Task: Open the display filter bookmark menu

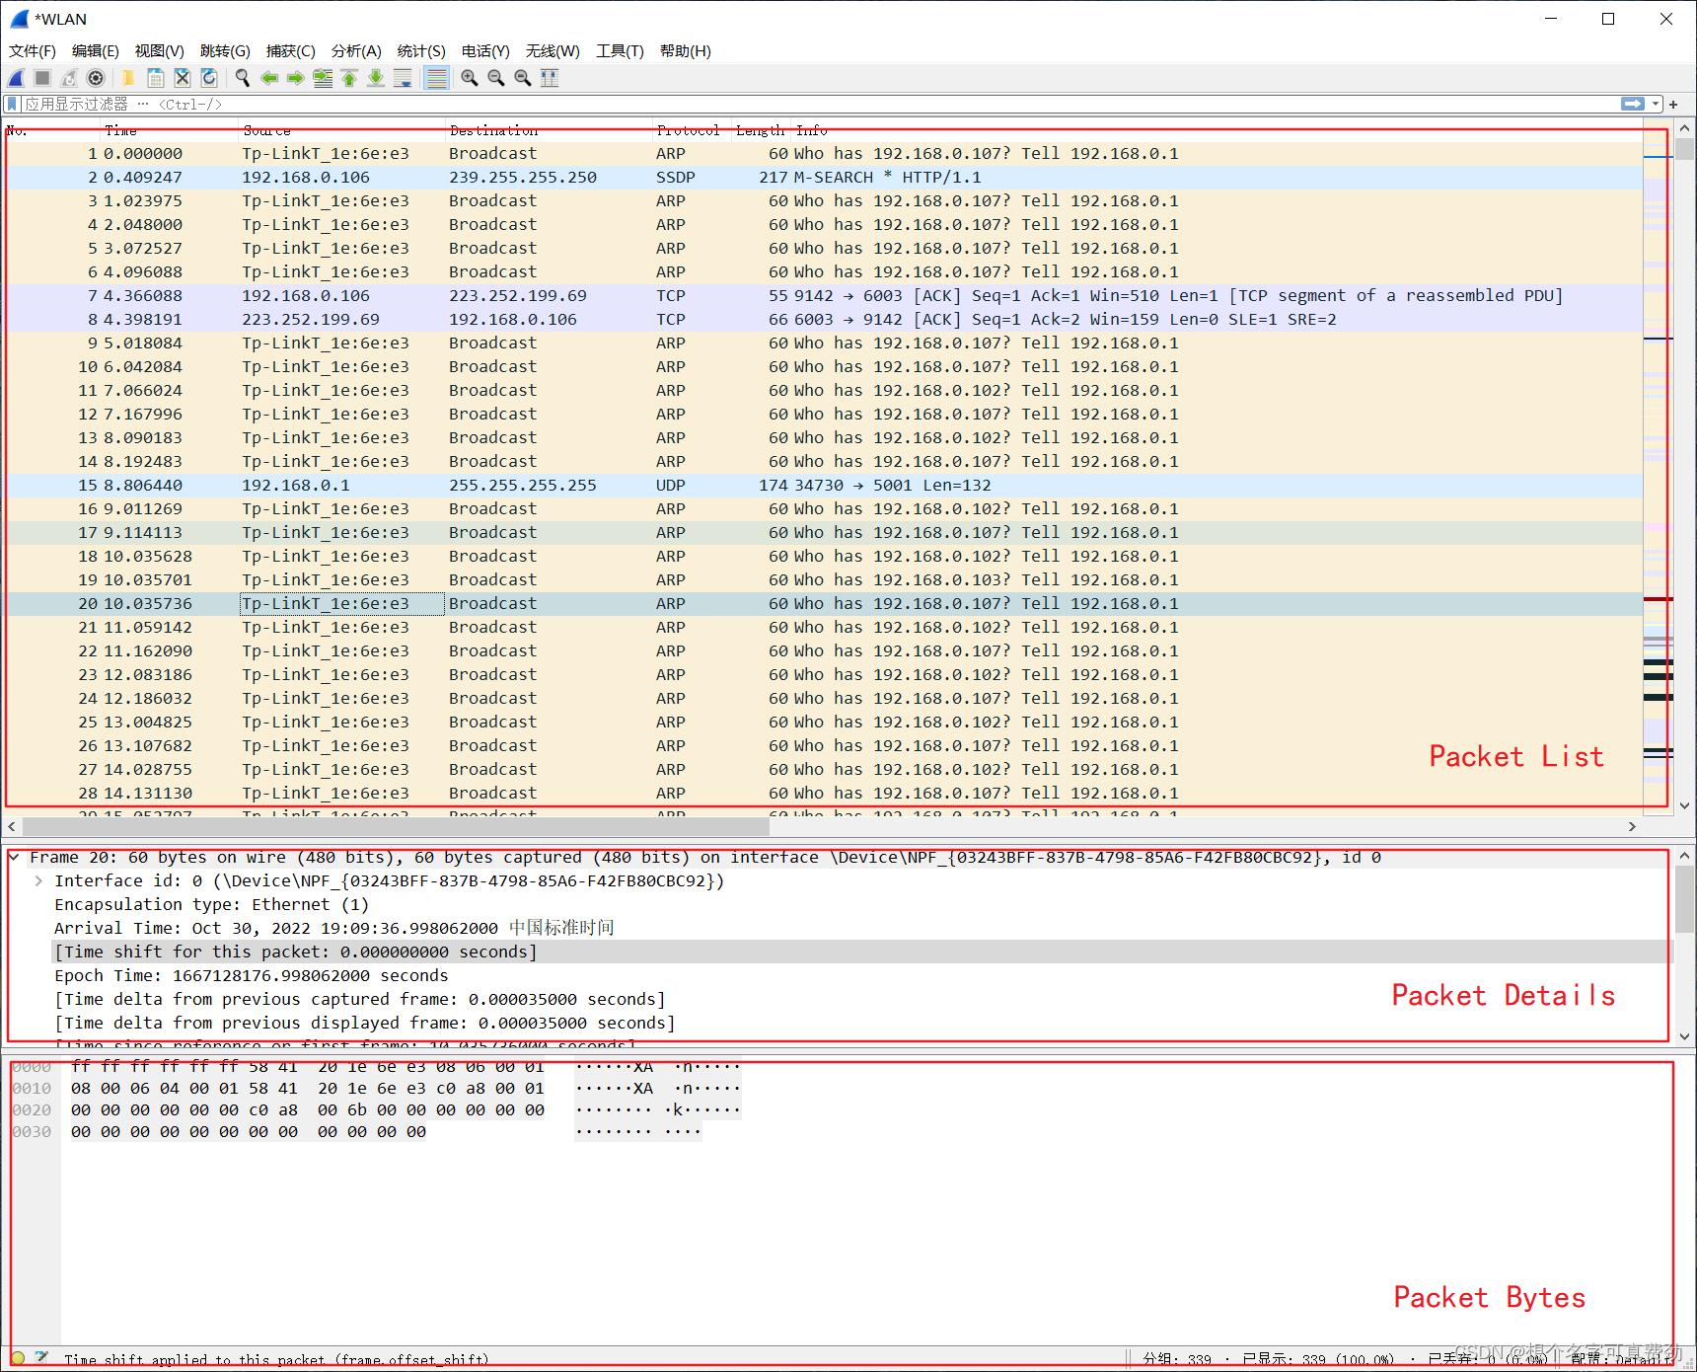Action: click(12, 104)
